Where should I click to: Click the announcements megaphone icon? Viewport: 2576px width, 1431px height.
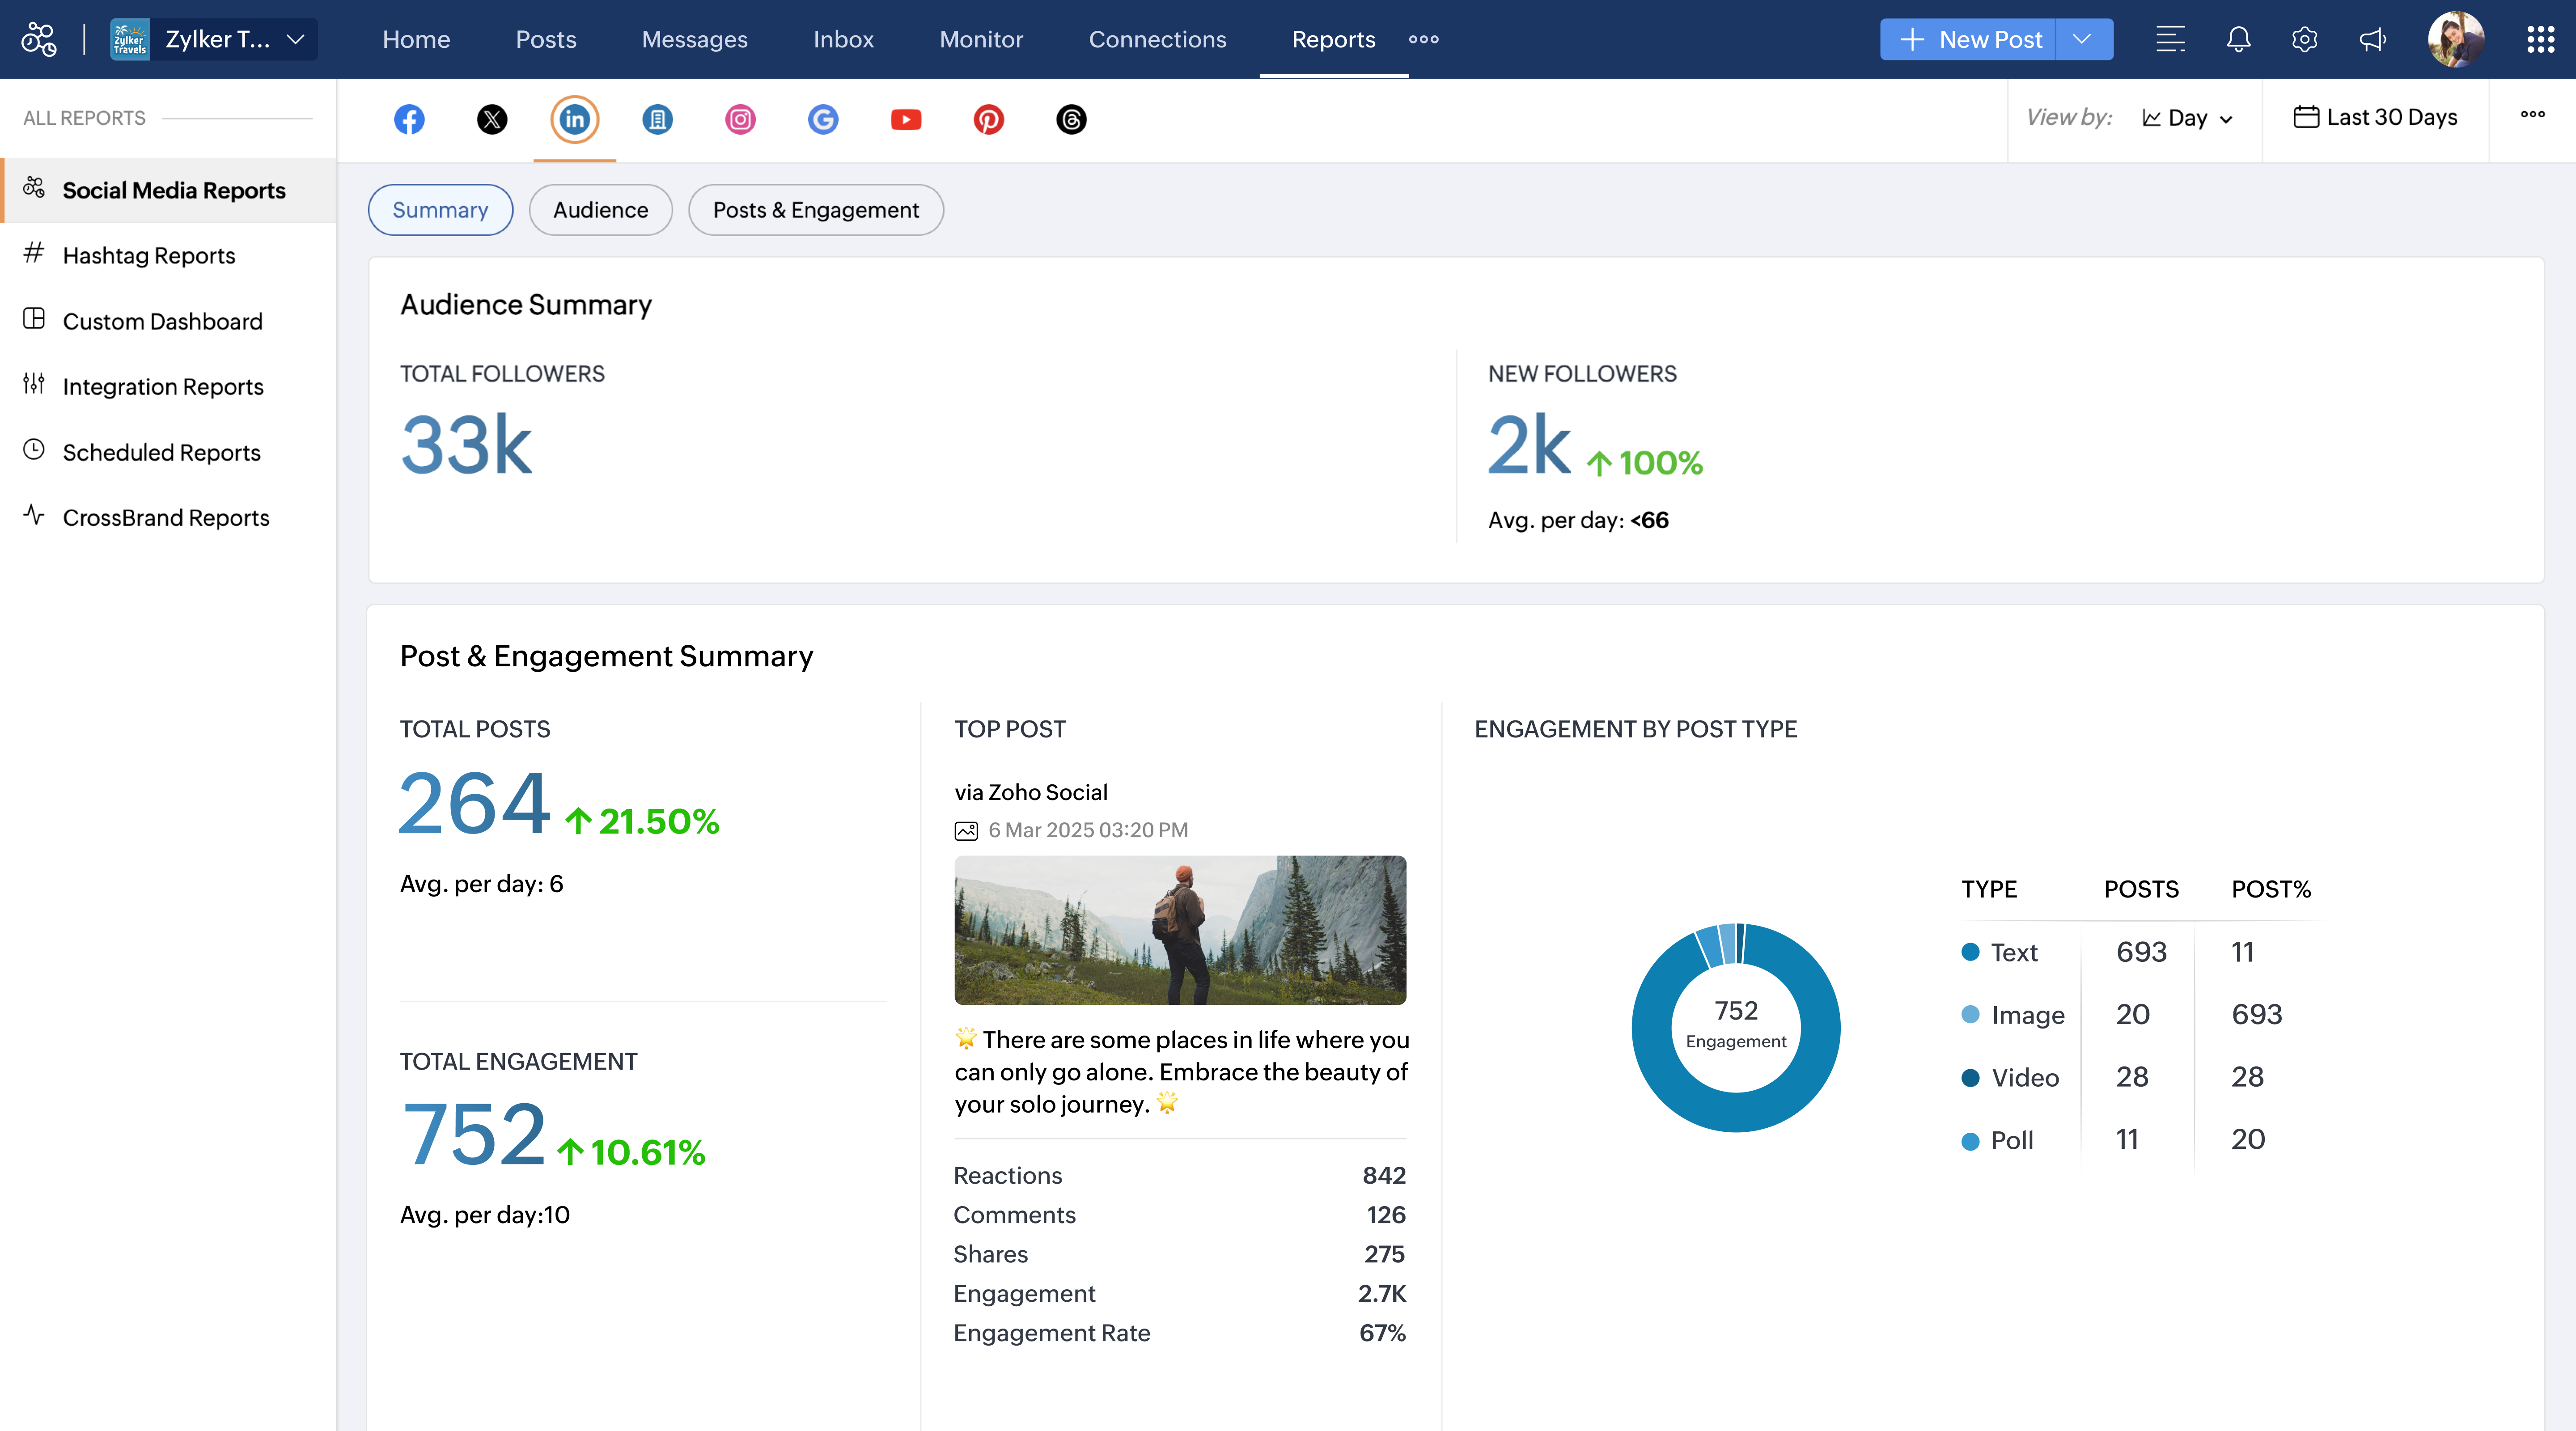click(2372, 39)
